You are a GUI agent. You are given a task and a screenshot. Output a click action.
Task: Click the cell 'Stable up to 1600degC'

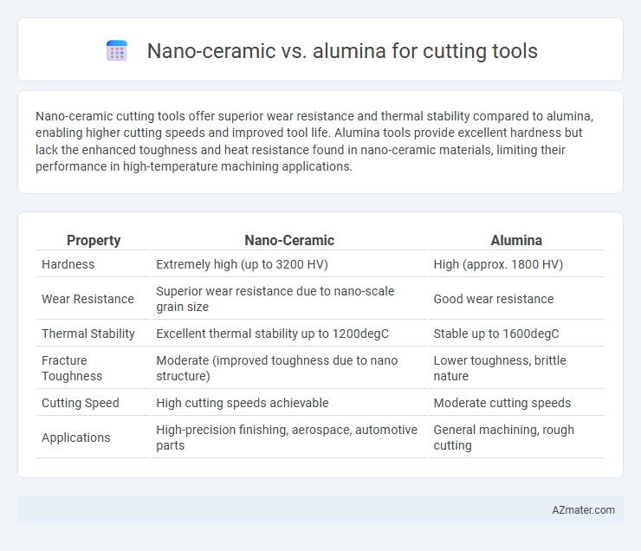point(495,334)
